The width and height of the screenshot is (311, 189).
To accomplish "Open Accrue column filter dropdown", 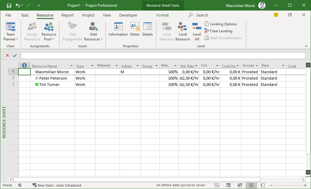I will coord(257,66).
